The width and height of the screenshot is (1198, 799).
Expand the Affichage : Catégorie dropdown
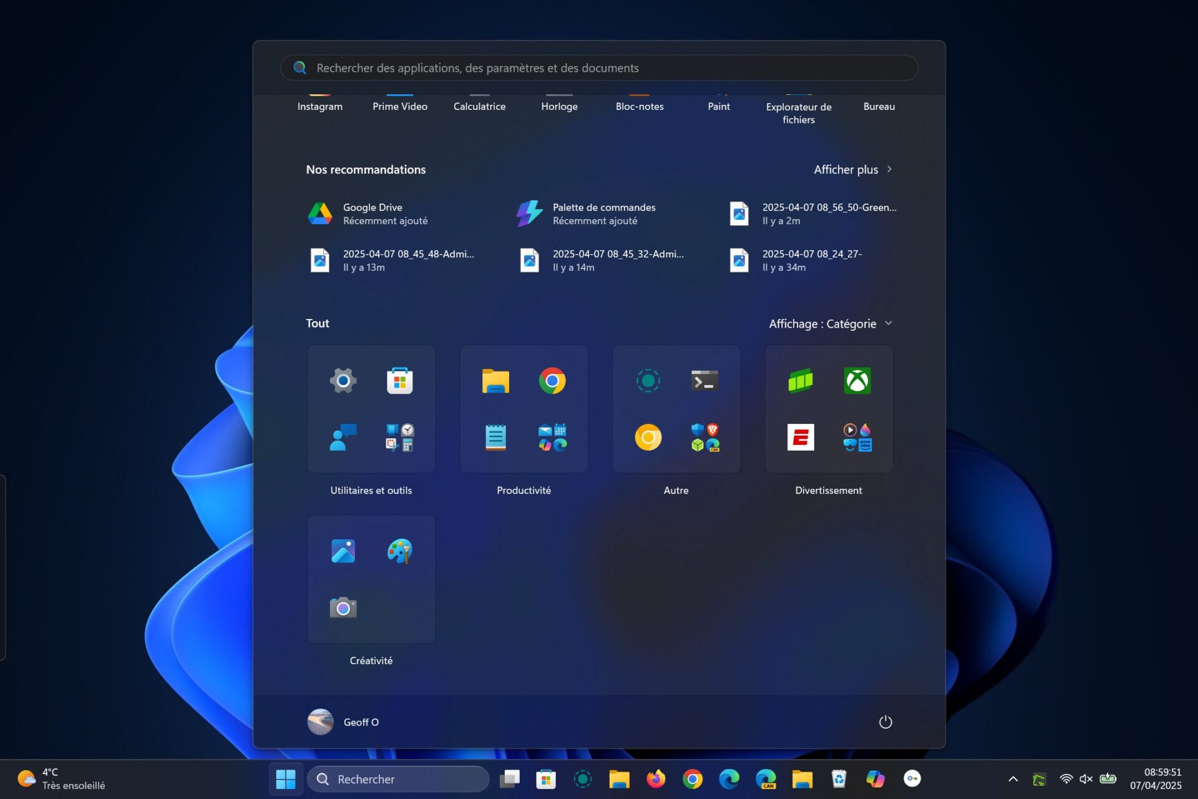[830, 323]
